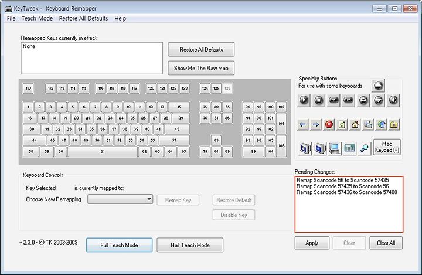Viewport: 422px width, 275px height.
Task: Select spacebar key 61
Action: click(x=103, y=152)
